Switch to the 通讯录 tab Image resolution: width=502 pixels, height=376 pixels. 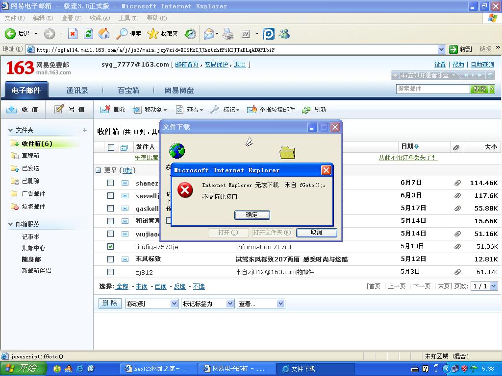pyautogui.click(x=77, y=91)
